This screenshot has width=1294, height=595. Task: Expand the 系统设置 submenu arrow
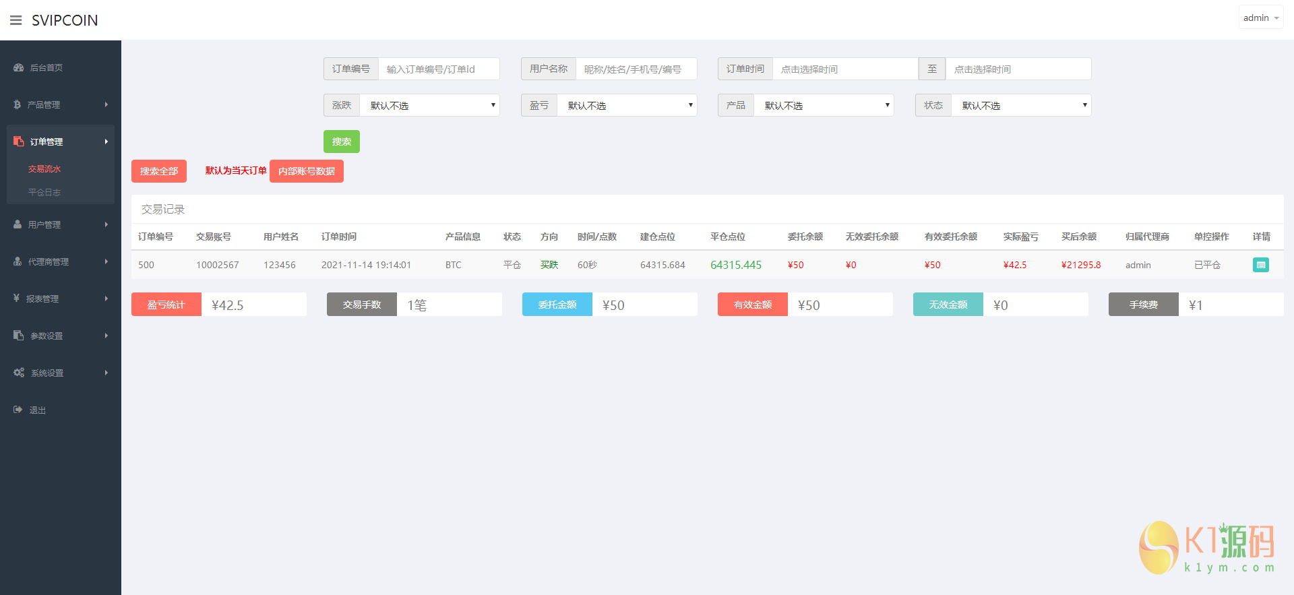106,373
